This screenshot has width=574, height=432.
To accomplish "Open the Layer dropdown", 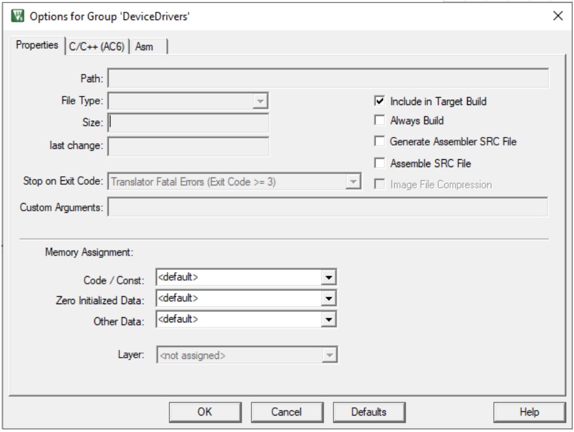I will click(x=247, y=355).
